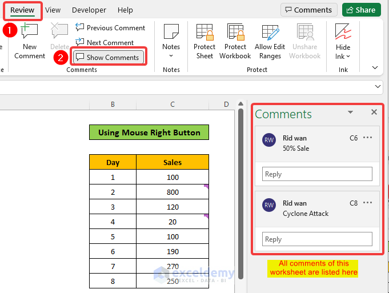Jump to Next Comment

[x=105, y=42]
